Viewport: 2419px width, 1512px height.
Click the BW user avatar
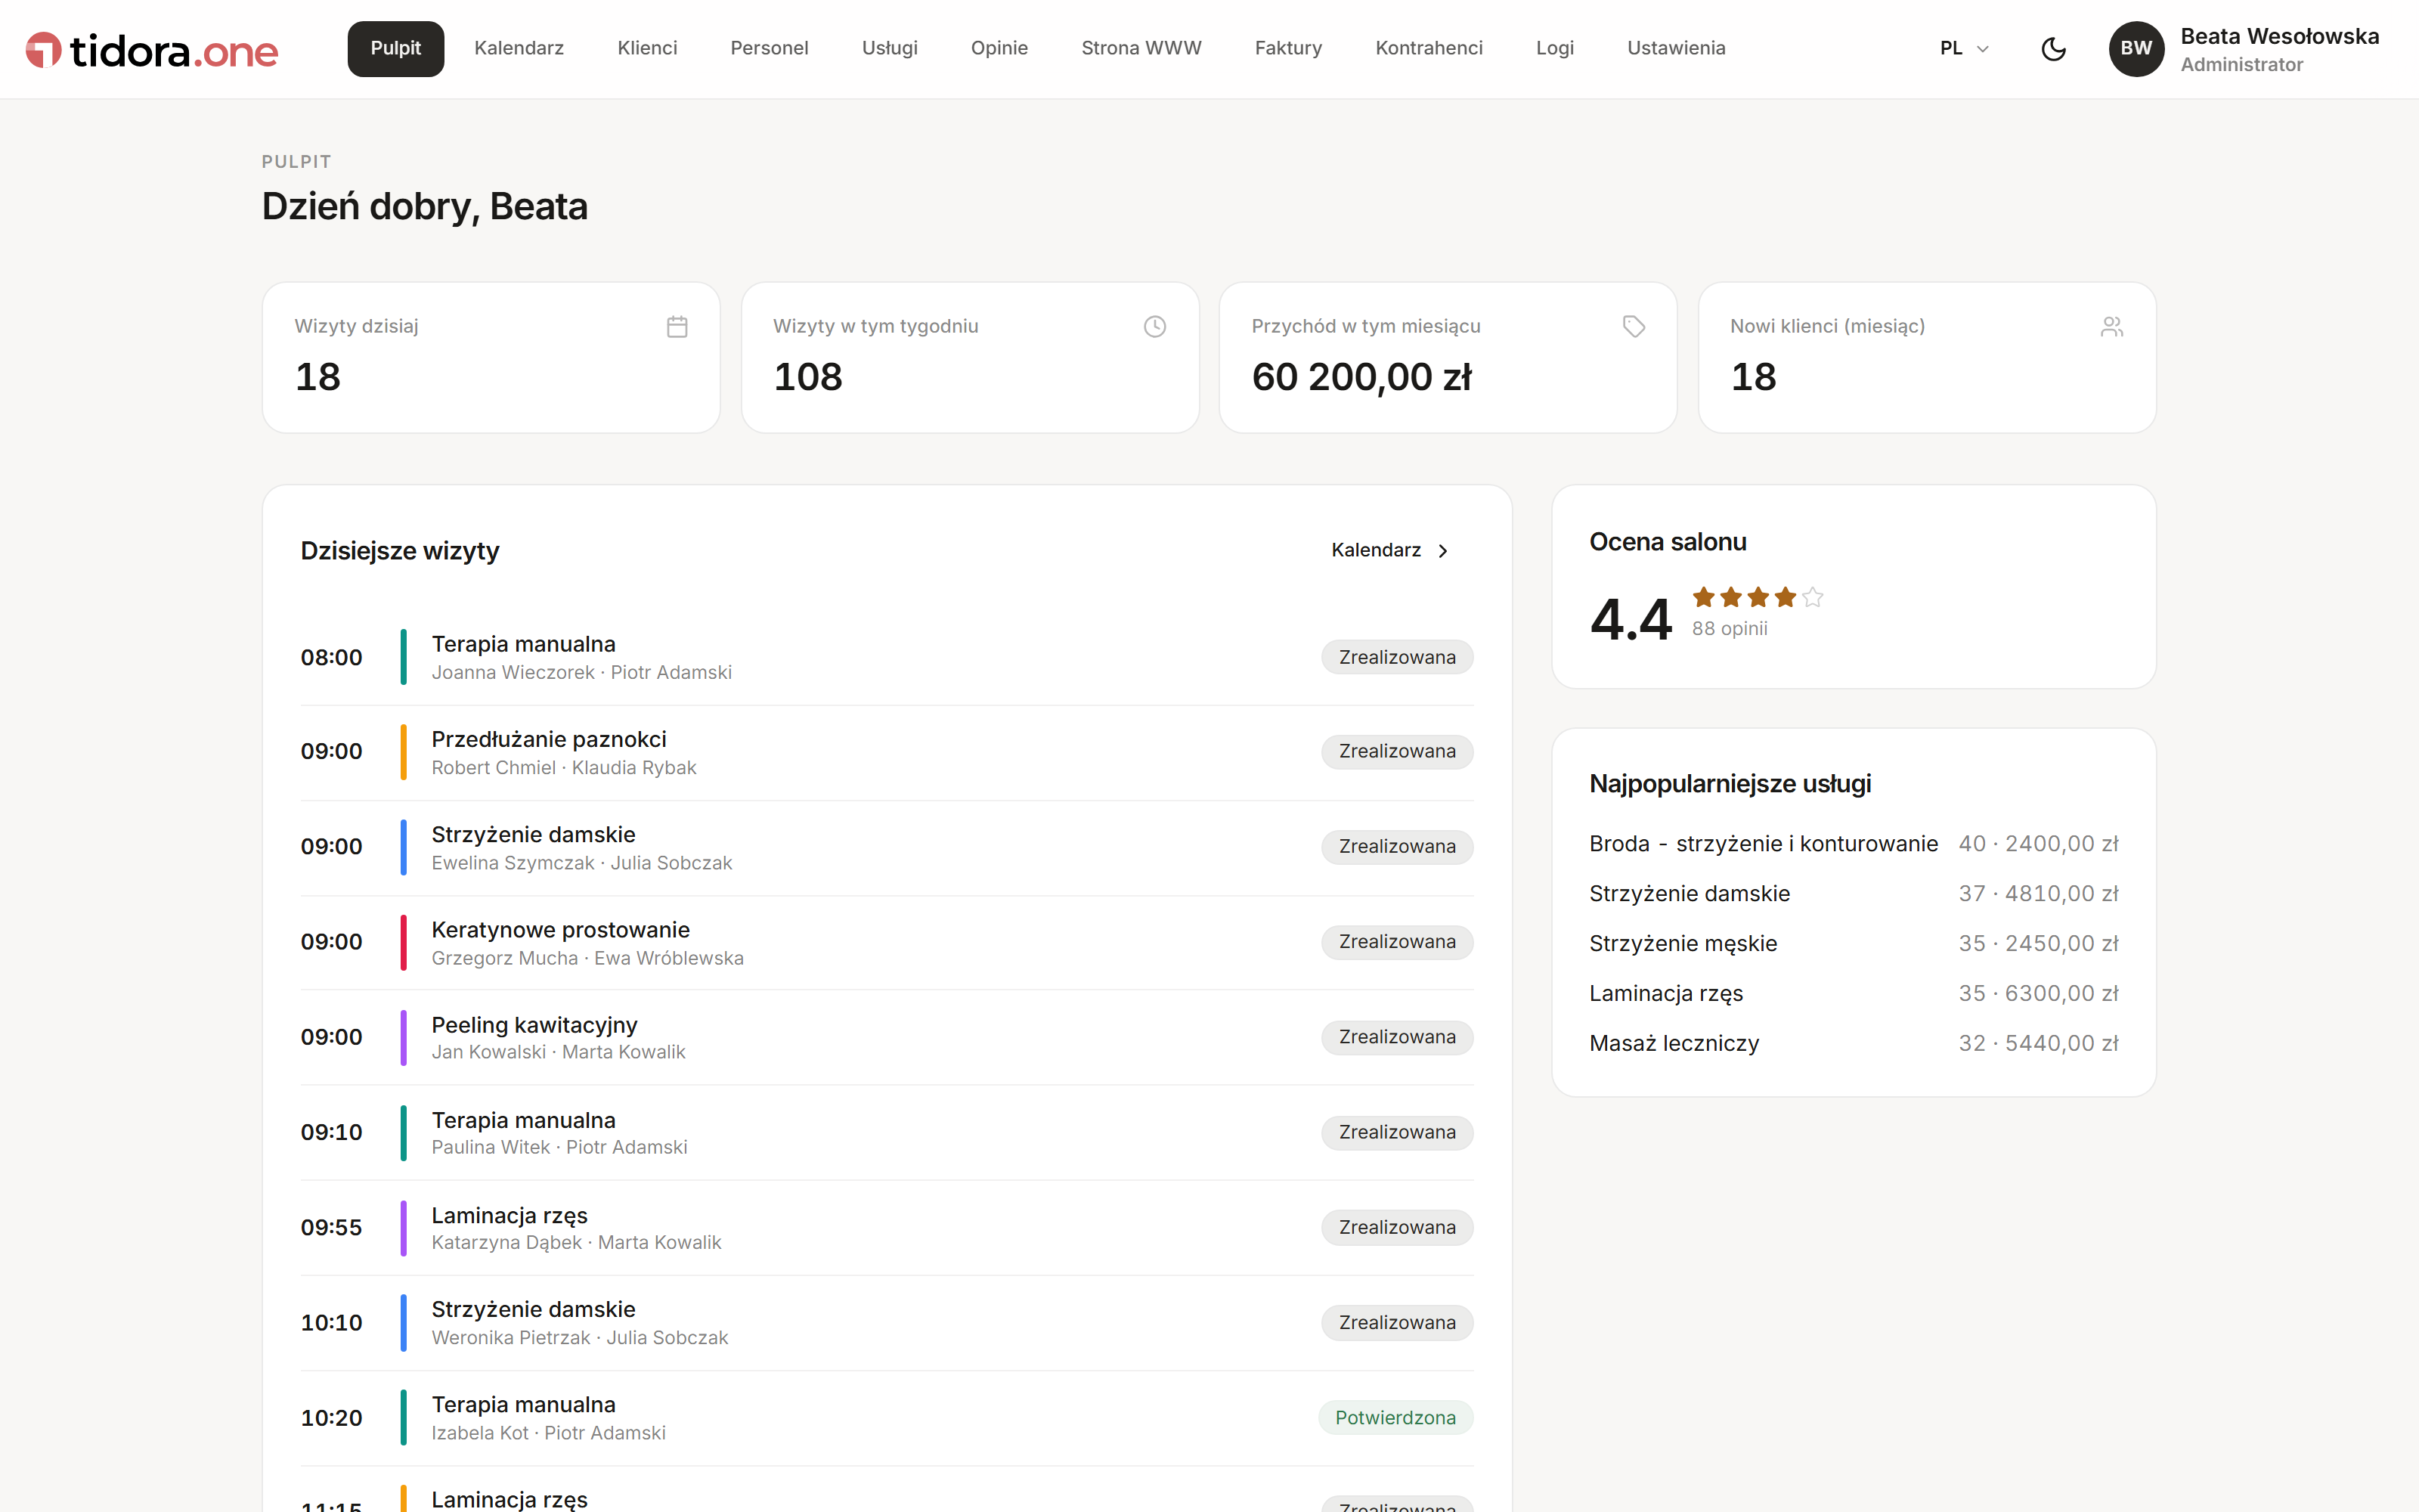pos(2136,49)
